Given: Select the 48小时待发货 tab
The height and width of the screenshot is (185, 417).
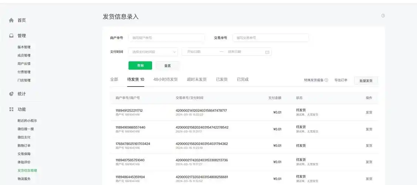Looking at the screenshot, I should pyautogui.click(x=165, y=80).
